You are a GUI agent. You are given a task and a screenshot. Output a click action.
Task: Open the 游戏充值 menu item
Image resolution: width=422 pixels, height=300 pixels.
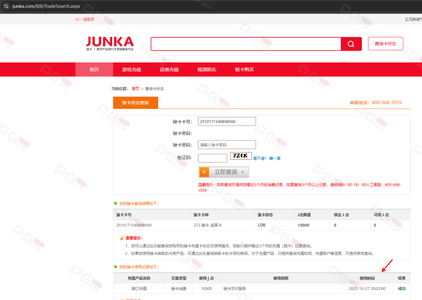(132, 69)
